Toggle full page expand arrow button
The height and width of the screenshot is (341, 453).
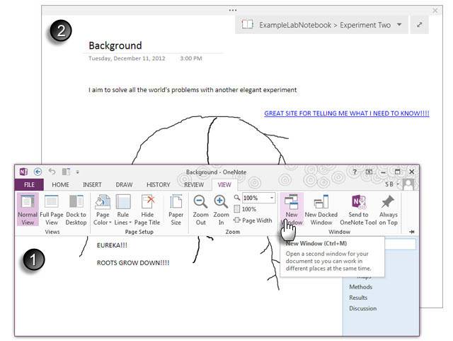[420, 25]
